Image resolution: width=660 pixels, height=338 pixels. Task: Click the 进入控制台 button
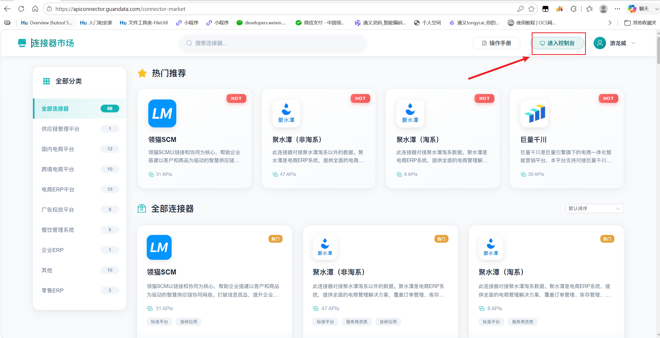557,43
